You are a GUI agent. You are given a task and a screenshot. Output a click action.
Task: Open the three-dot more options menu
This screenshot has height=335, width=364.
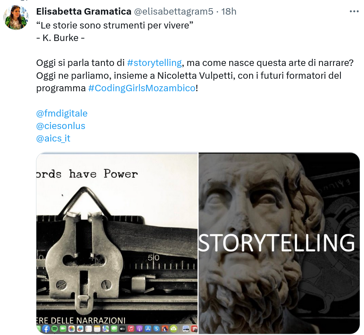354,11
